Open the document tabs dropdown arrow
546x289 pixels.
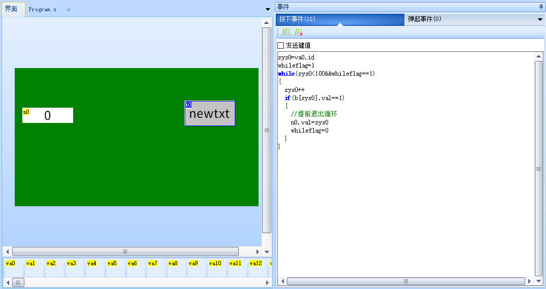tap(268, 9)
